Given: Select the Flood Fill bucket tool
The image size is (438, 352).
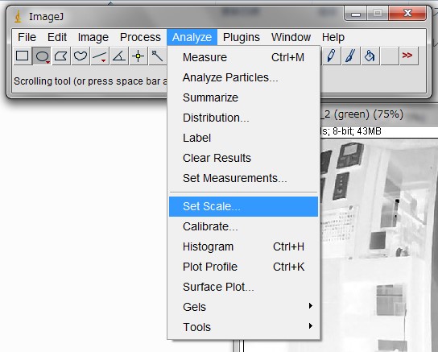Looking at the screenshot, I should pyautogui.click(x=370, y=56).
